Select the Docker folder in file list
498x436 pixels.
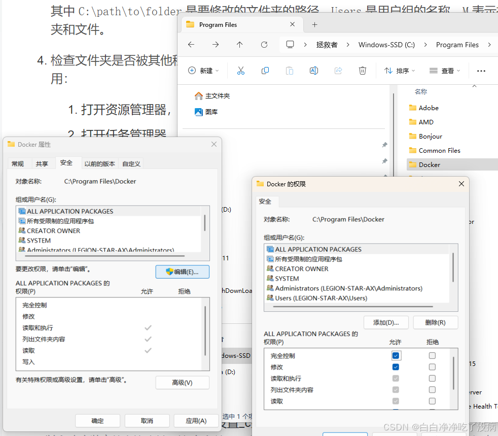point(452,164)
